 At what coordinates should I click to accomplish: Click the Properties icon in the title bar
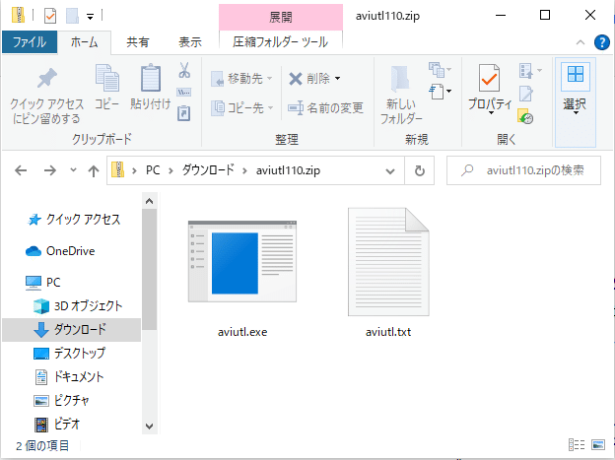pos(50,16)
